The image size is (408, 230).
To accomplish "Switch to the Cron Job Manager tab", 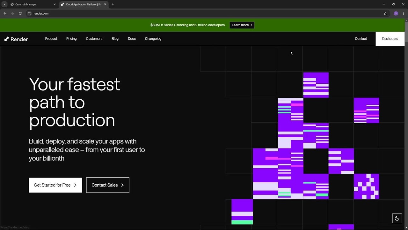I will point(33,4).
